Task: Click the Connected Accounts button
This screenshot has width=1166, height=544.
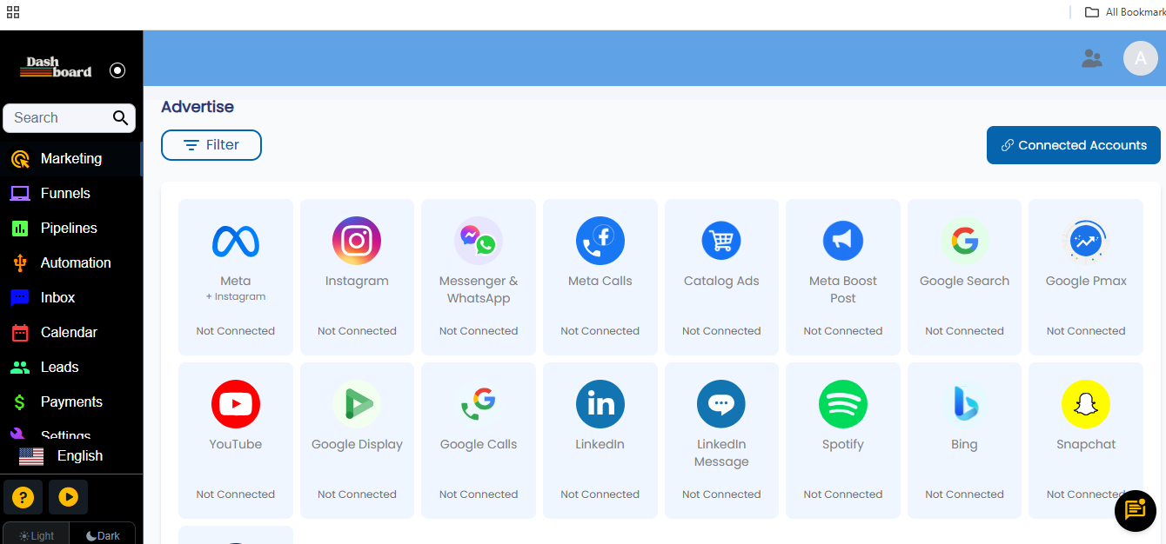Action: (1074, 145)
